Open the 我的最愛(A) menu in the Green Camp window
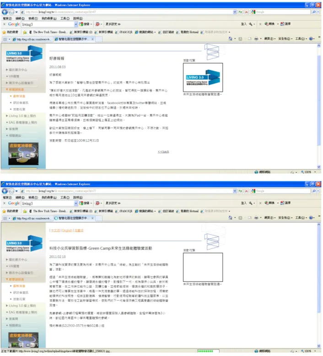323x356 pixels. [49, 198]
